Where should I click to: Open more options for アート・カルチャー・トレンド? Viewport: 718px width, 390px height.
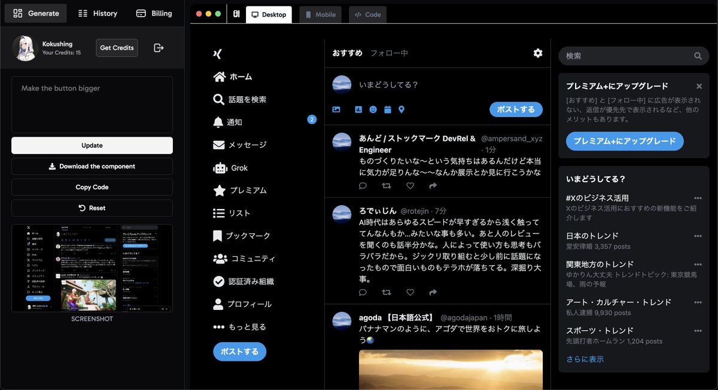pos(698,302)
